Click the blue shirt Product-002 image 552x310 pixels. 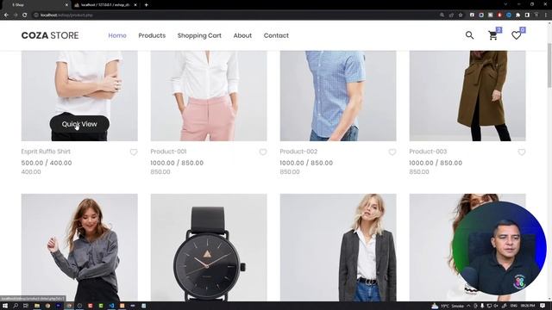point(338,96)
